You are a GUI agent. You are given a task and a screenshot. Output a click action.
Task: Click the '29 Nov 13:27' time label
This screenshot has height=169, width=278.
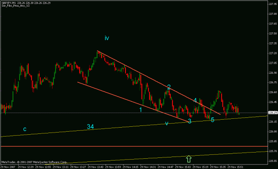pyautogui.click(x=78, y=167)
